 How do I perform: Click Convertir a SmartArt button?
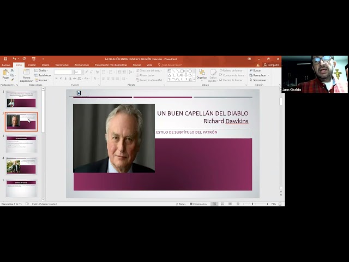click(x=149, y=80)
